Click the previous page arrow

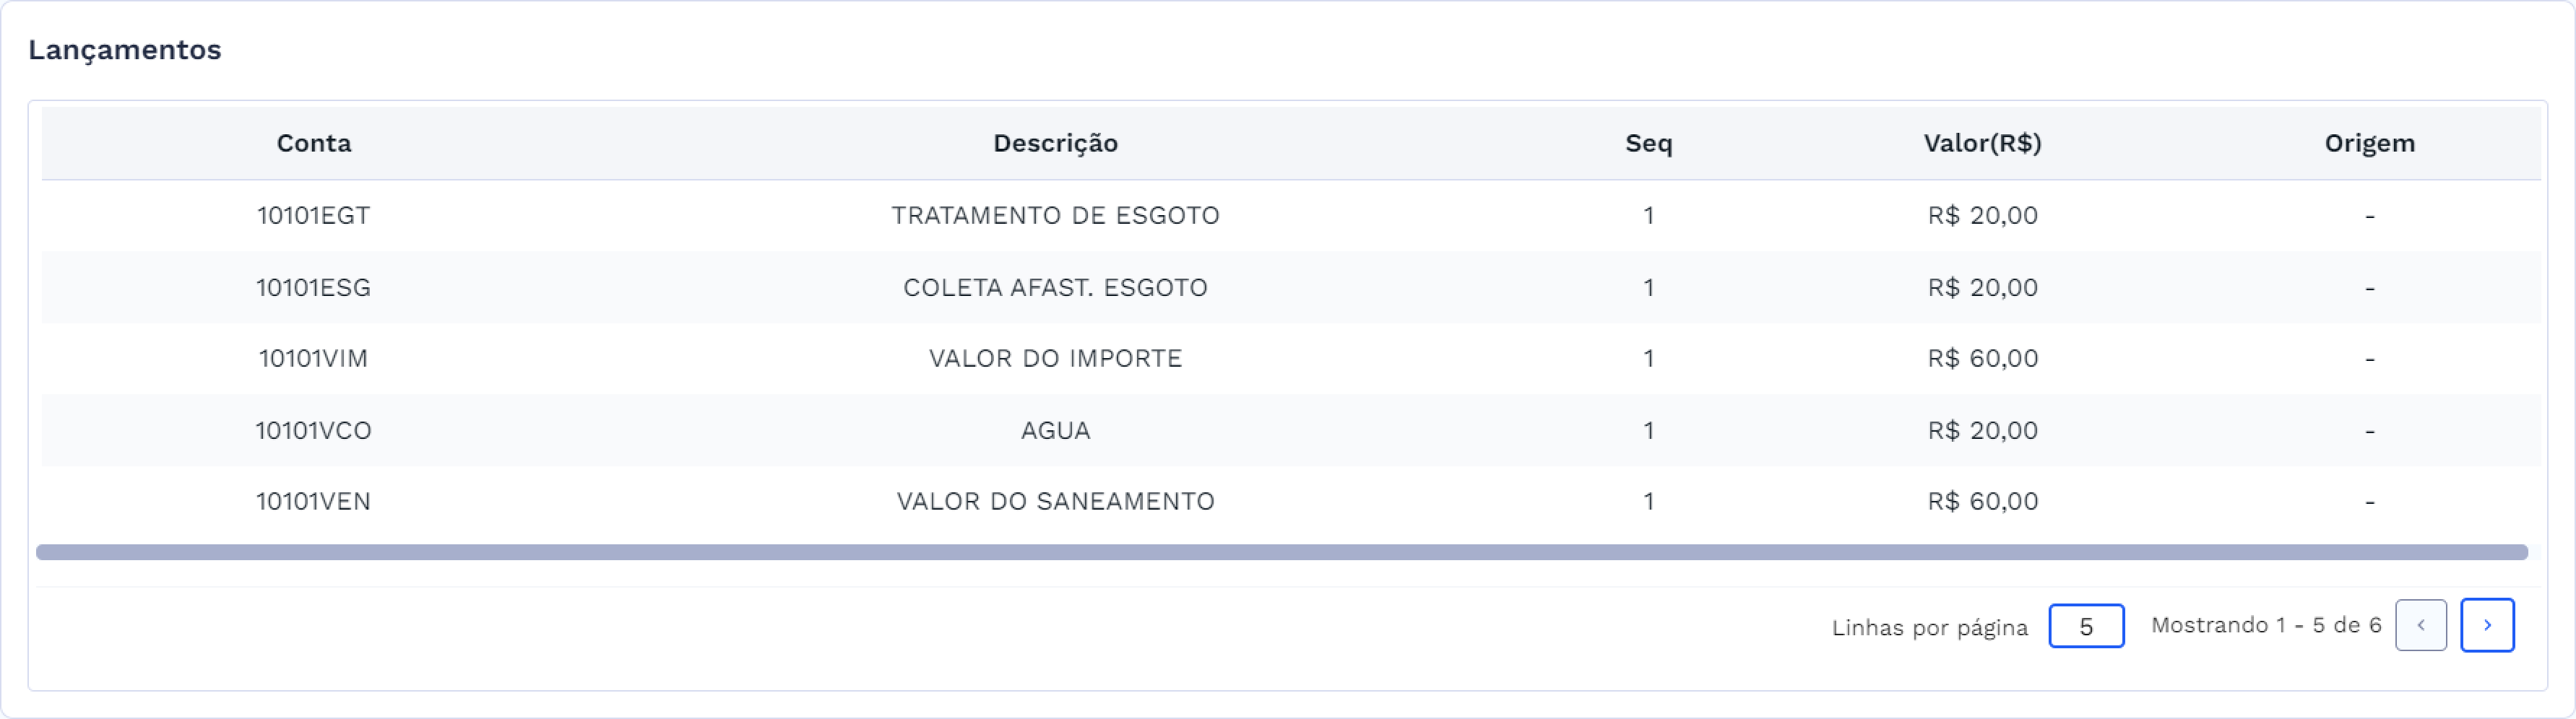(2421, 626)
